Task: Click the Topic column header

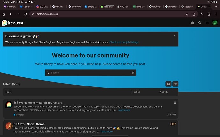Action: pyautogui.click(x=8, y=92)
